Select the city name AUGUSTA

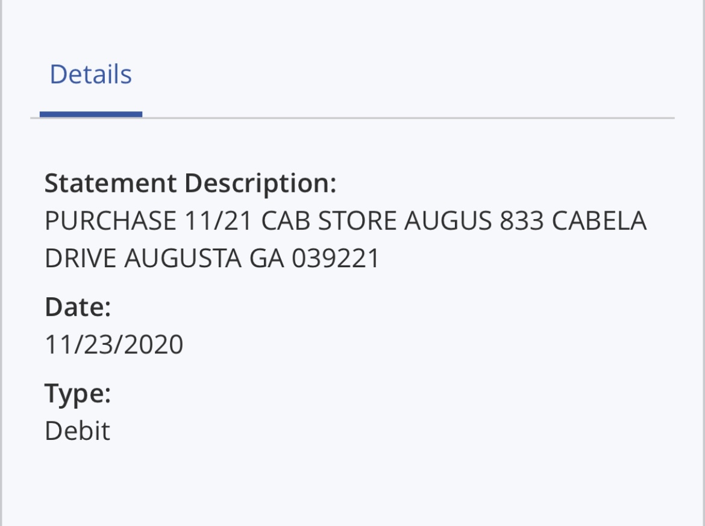183,258
